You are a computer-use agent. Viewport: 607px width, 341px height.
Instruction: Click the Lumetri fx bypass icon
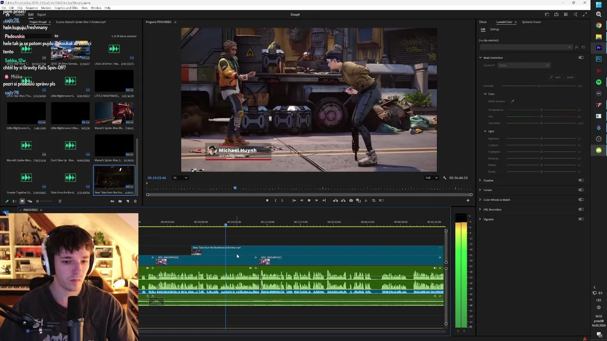tap(577, 47)
